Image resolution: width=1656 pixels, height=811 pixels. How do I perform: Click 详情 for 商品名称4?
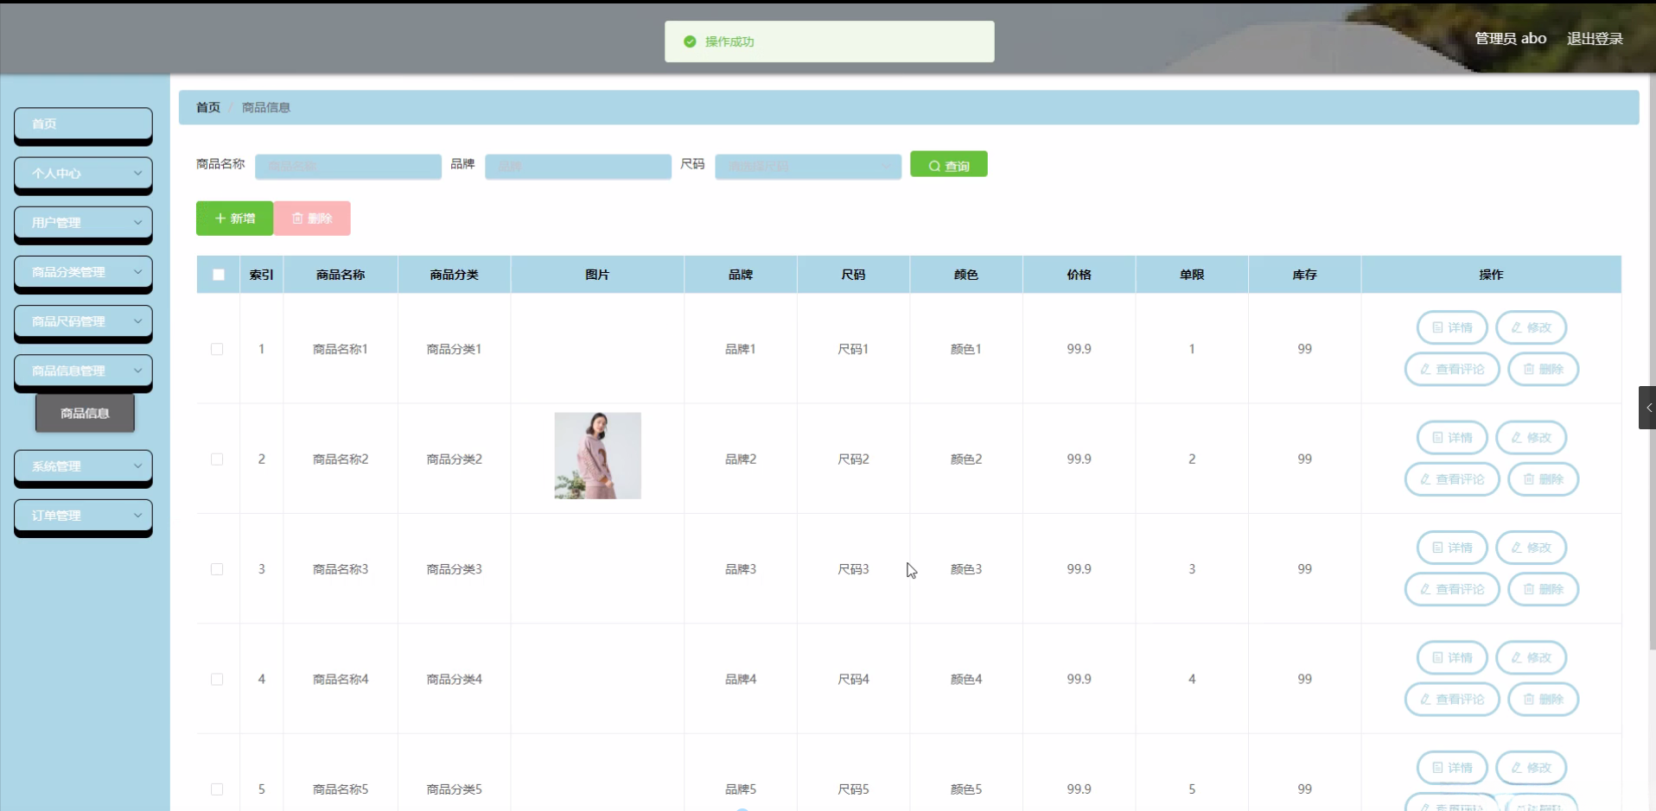coord(1452,657)
